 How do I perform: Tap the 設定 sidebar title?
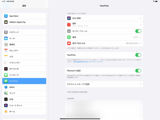[x=24, y=6]
